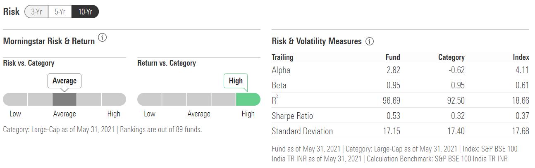
Task: Click the High return tooltip label
Action: [x=236, y=80]
